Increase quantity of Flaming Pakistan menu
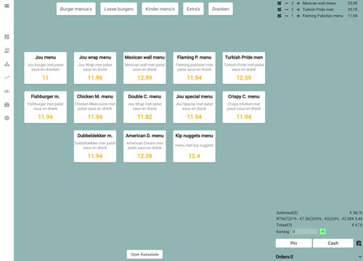363x261 pixels. pos(298,16)
